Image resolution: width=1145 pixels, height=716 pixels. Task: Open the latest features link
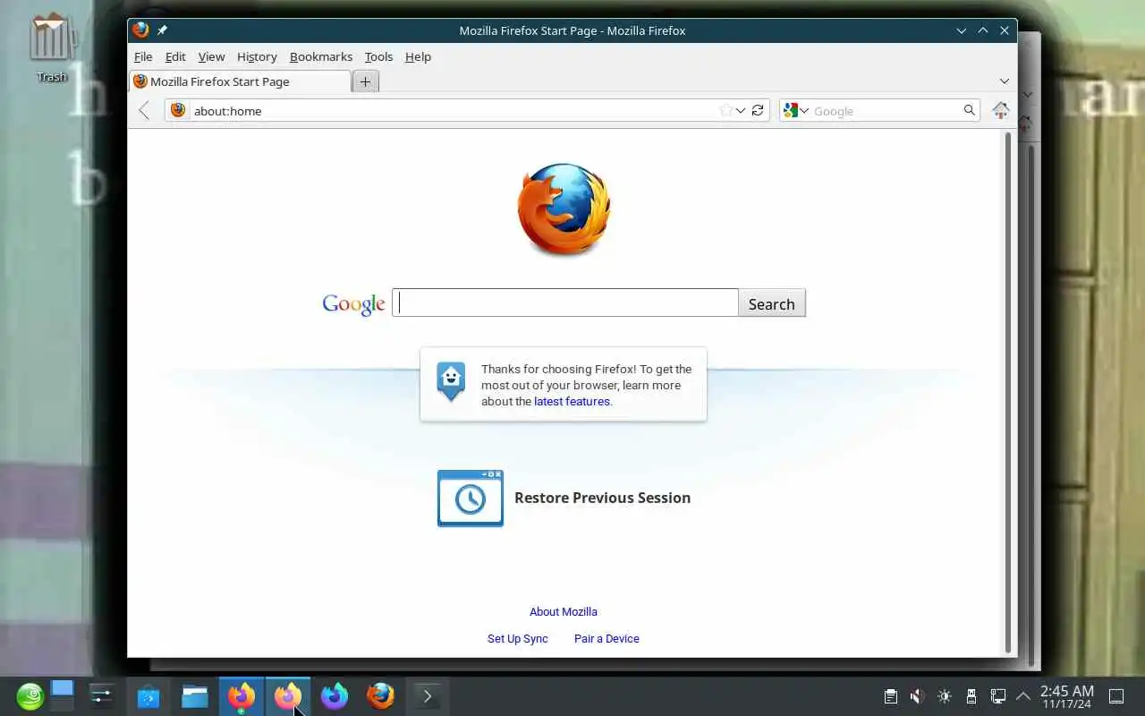[x=572, y=401]
